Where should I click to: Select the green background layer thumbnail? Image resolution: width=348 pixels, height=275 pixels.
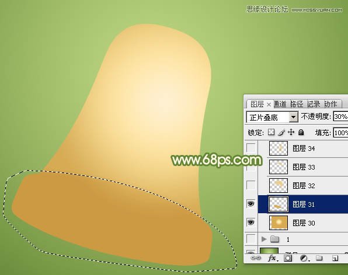269,251
